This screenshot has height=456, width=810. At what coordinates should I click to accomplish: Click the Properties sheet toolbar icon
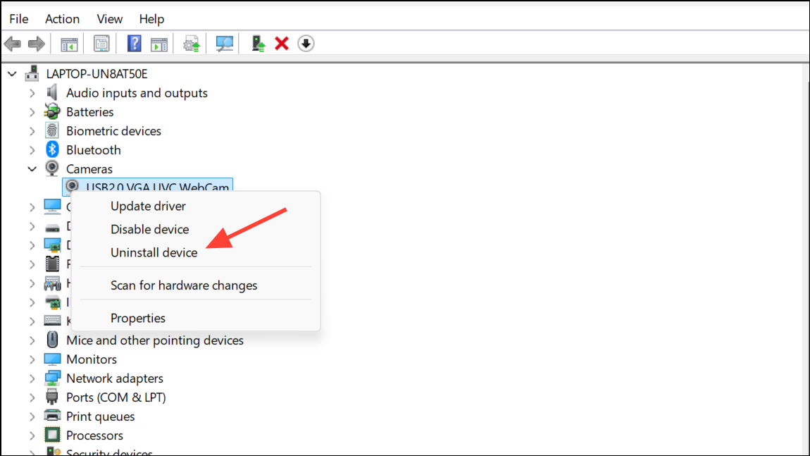(101, 44)
